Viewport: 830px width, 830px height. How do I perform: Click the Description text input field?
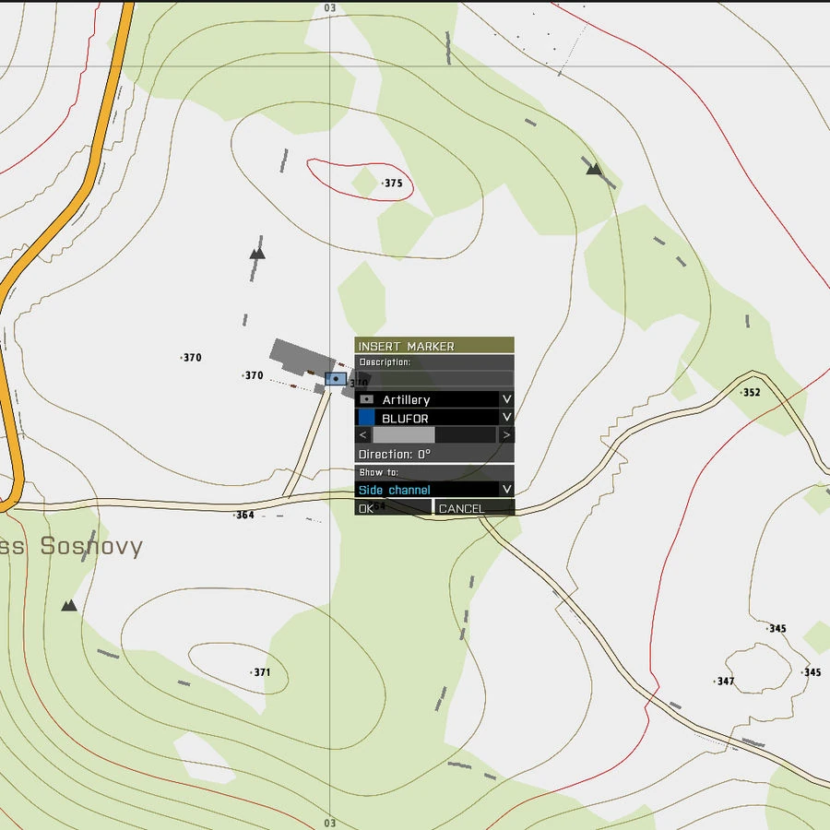434,379
